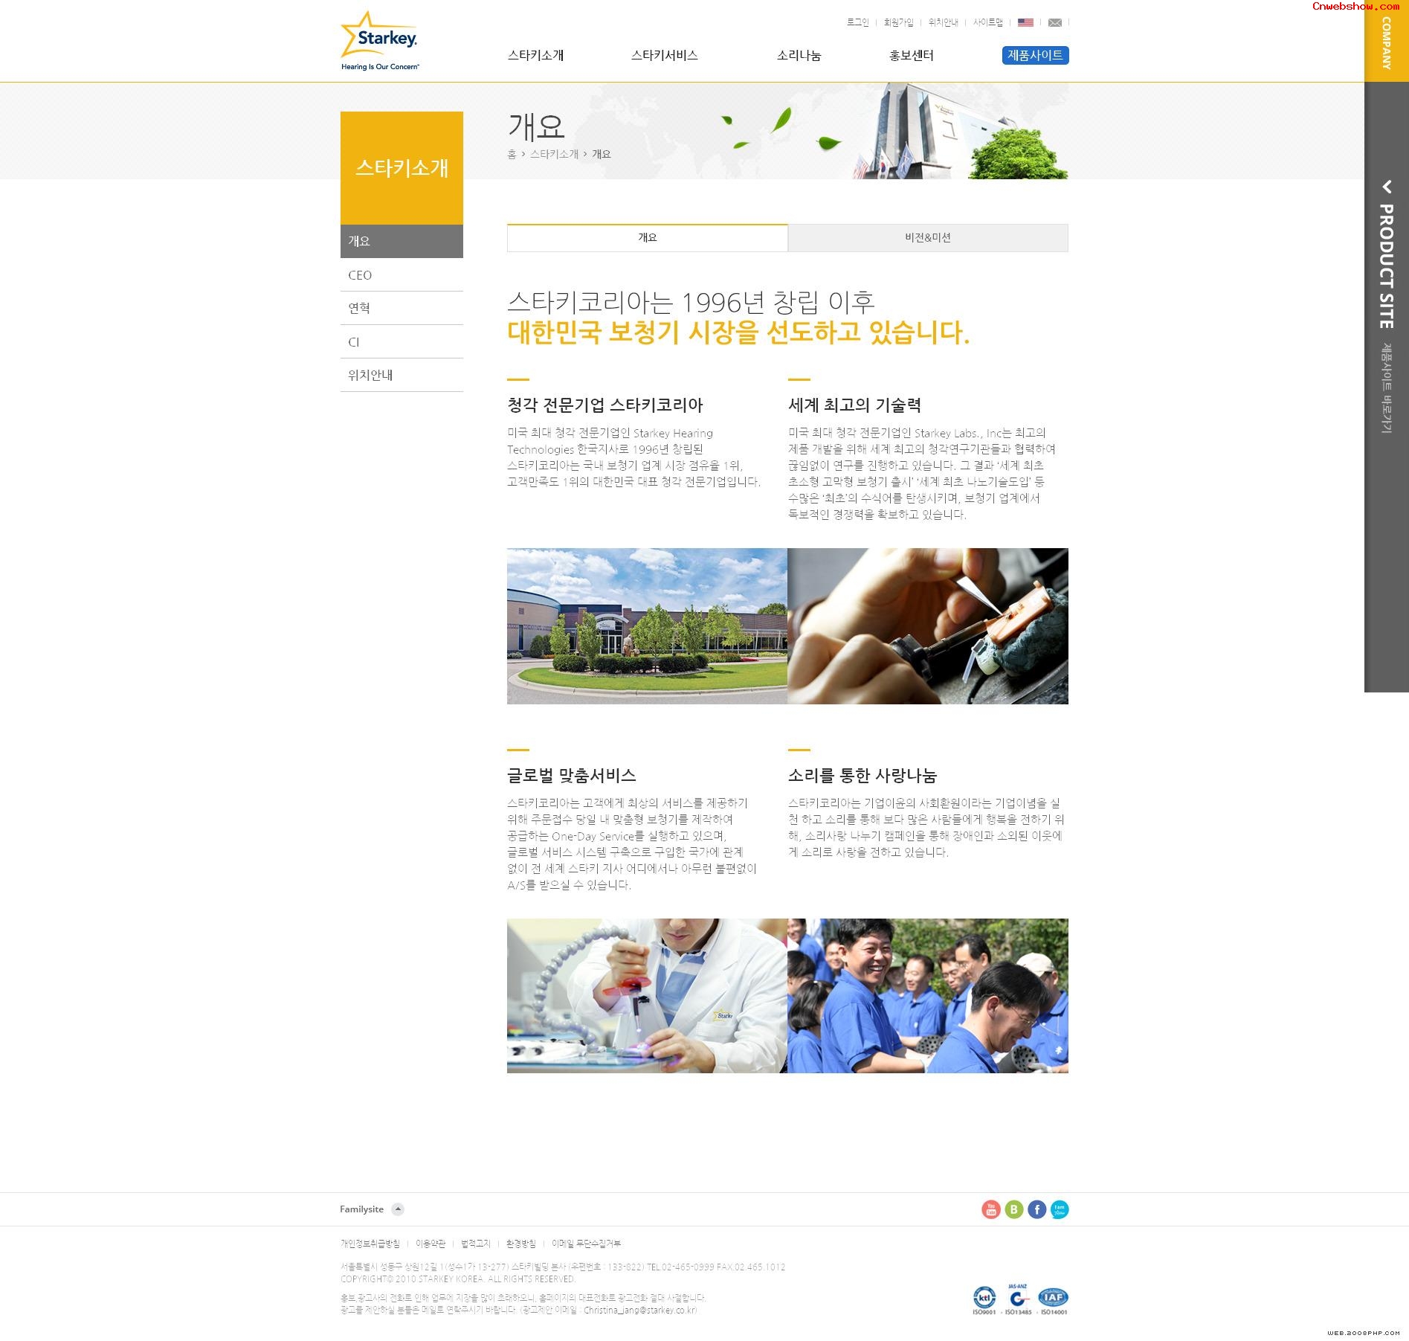This screenshot has width=1409, height=1341.
Task: Expand the PRODUCT SITE side panel chevron
Action: pos(1387,187)
